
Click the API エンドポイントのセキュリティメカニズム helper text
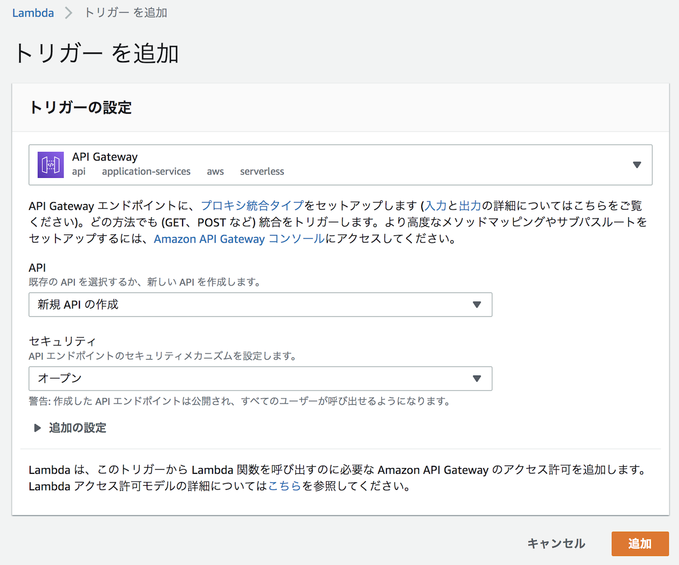tap(162, 356)
